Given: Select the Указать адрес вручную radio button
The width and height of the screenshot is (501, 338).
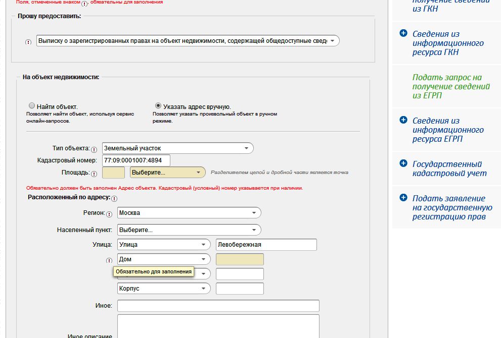Looking at the screenshot, I should (158, 106).
